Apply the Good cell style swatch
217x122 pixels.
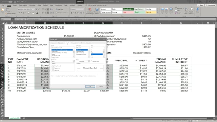(139, 12)
